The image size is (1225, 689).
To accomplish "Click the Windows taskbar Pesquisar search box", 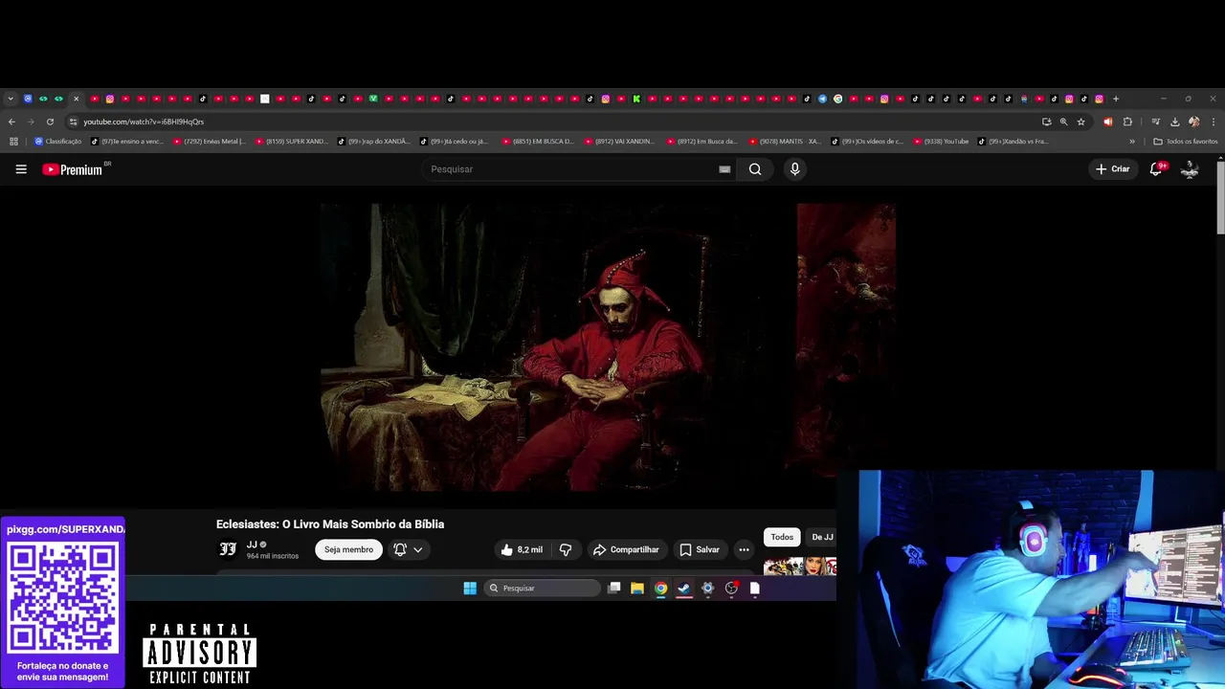I will (542, 589).
